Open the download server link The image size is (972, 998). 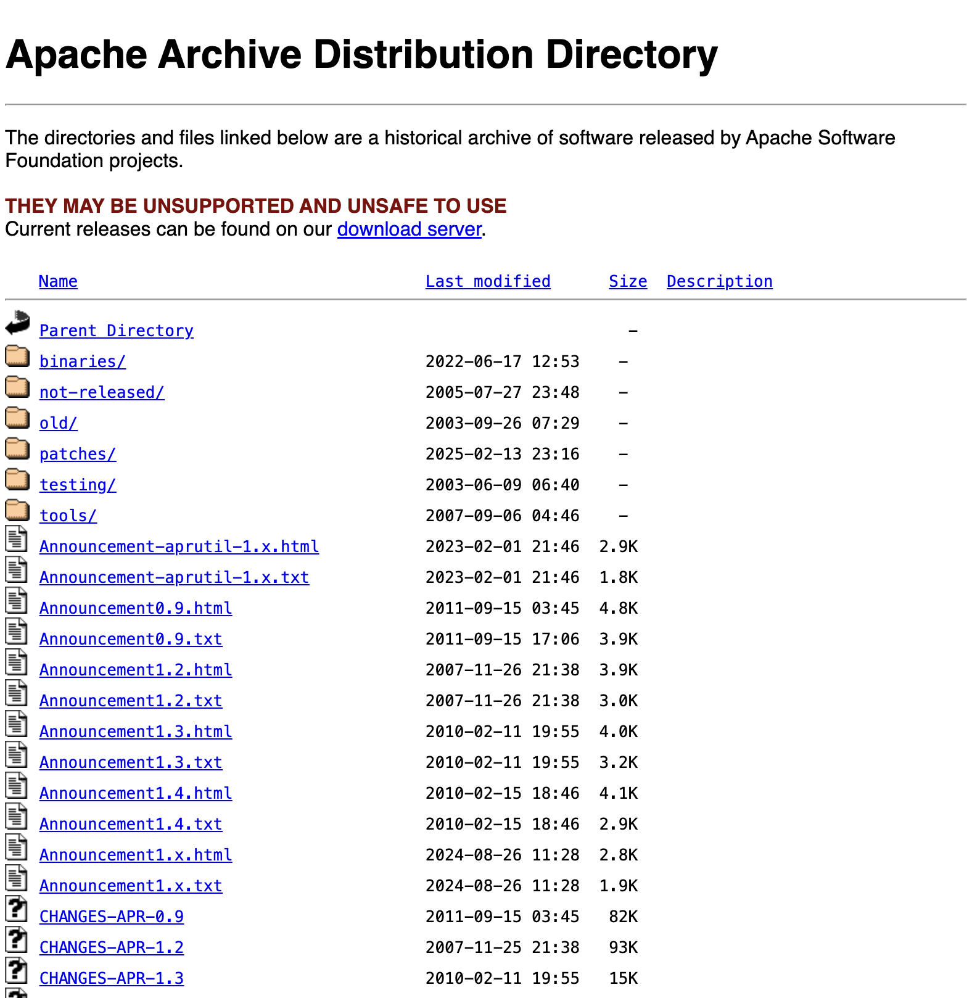tap(409, 229)
